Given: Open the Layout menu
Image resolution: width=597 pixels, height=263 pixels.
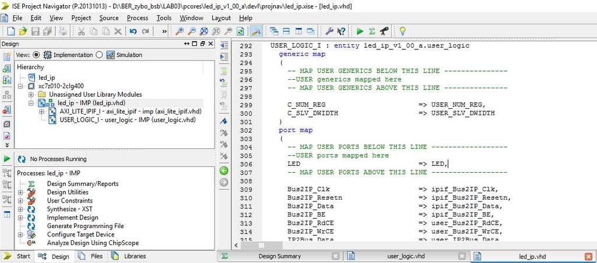Looking at the screenshot, I should click(221, 18).
